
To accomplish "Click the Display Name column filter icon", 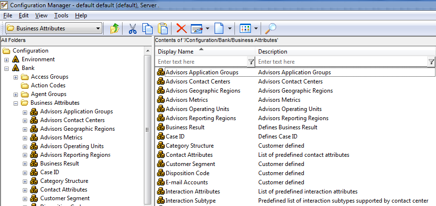I will coord(251,62).
